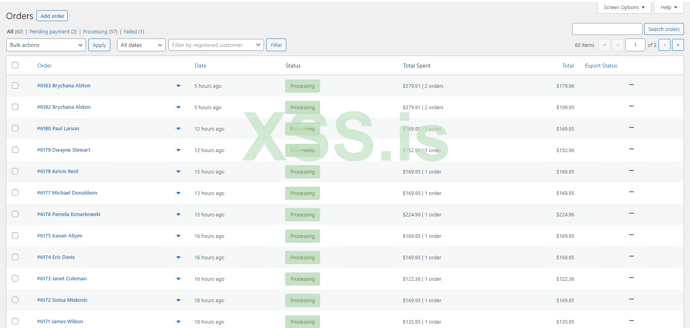Viewport: 690px width, 328px height.
Task: Sort by Total column header
Action: point(568,66)
